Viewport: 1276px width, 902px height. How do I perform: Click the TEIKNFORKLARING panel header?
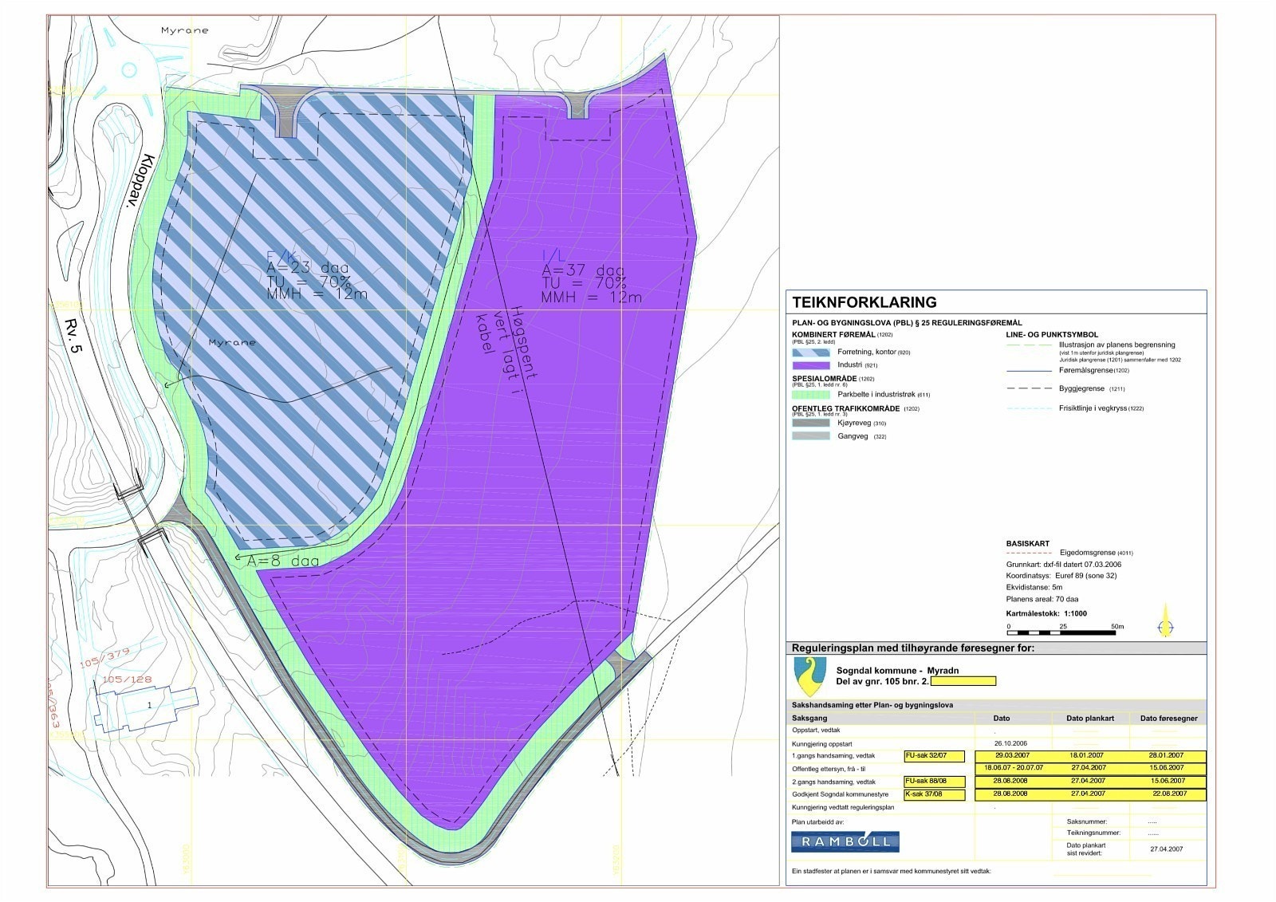coord(865,301)
